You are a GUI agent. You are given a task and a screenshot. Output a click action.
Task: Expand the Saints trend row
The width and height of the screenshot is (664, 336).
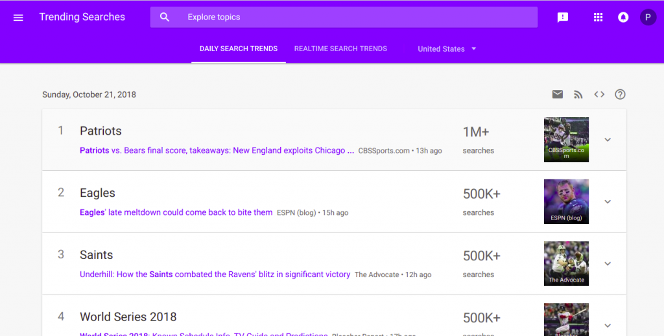click(x=608, y=263)
